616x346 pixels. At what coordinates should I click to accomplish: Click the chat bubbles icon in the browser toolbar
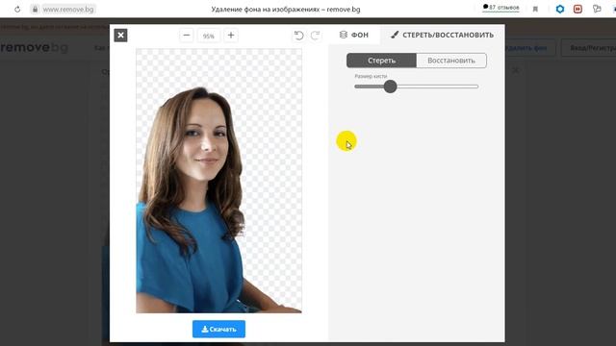click(597, 9)
